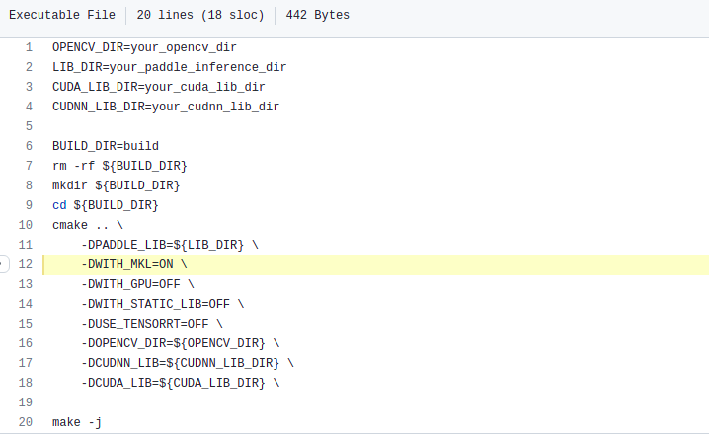Click line number 15
This screenshot has width=709, height=437.
pyautogui.click(x=26, y=324)
